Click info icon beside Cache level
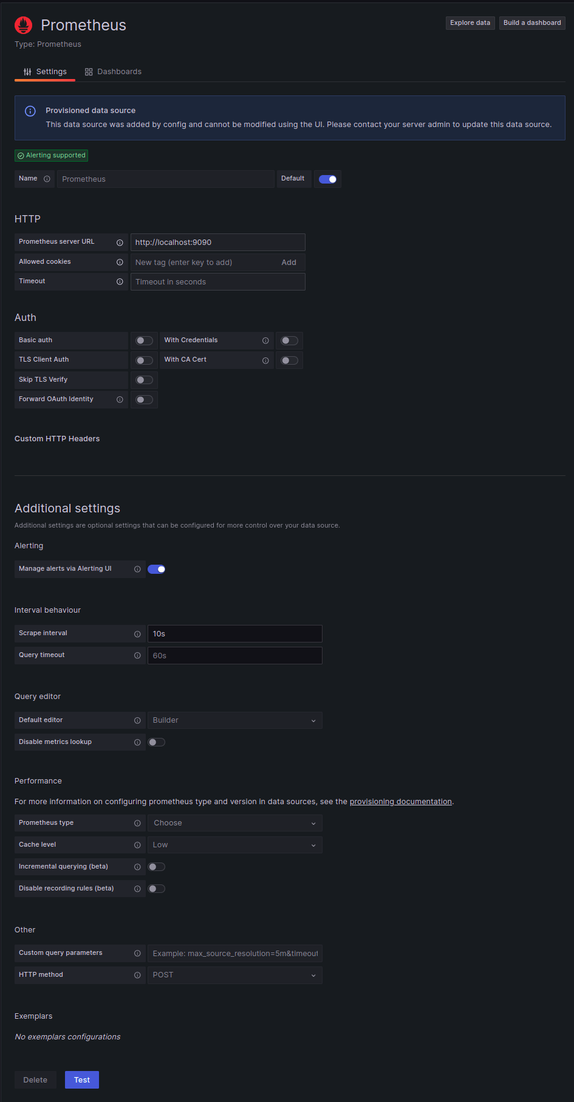Screen dimensions: 574x1102 click(137, 845)
